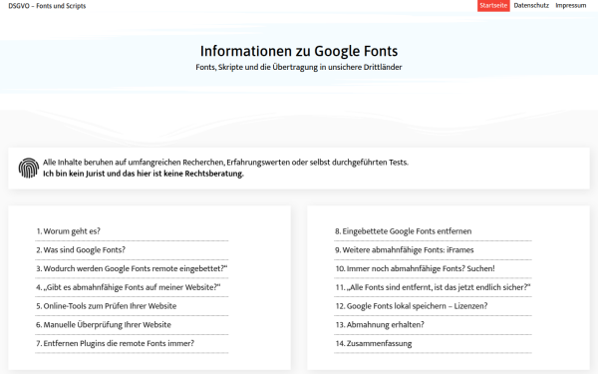Image resolution: width=598 pixels, height=374 pixels.
Task: Open chapter 2. Was sind Google Fonts?
Action: pyautogui.click(x=81, y=250)
